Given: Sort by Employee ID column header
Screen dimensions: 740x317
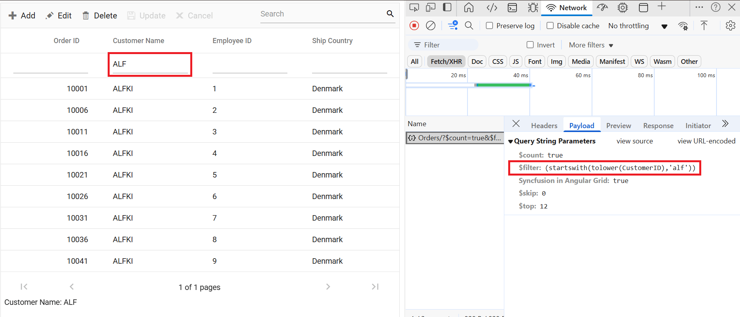Looking at the screenshot, I should tap(232, 41).
